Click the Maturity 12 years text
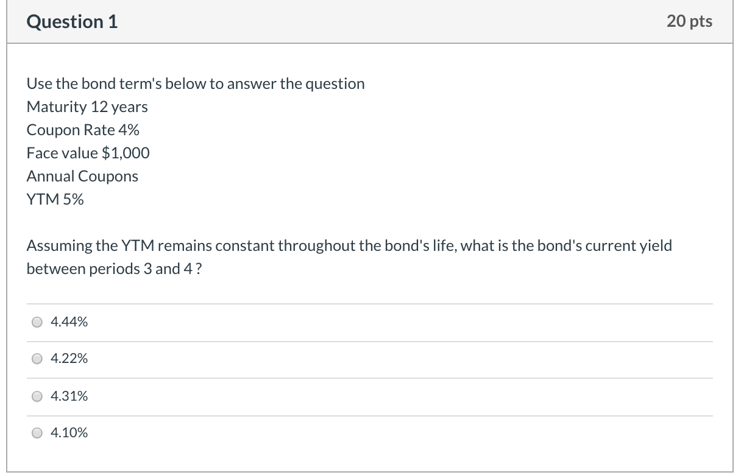 (87, 107)
